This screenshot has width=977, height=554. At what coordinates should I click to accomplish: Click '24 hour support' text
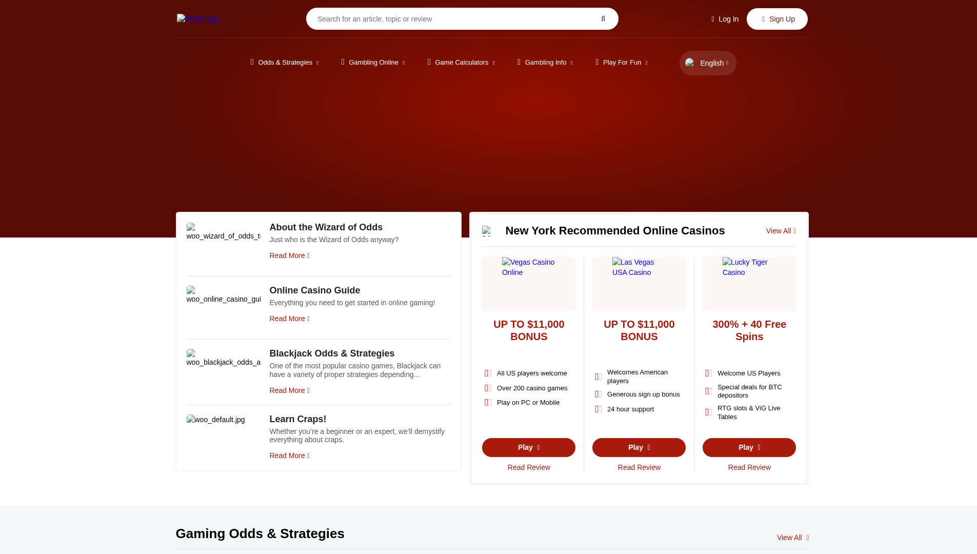click(631, 409)
